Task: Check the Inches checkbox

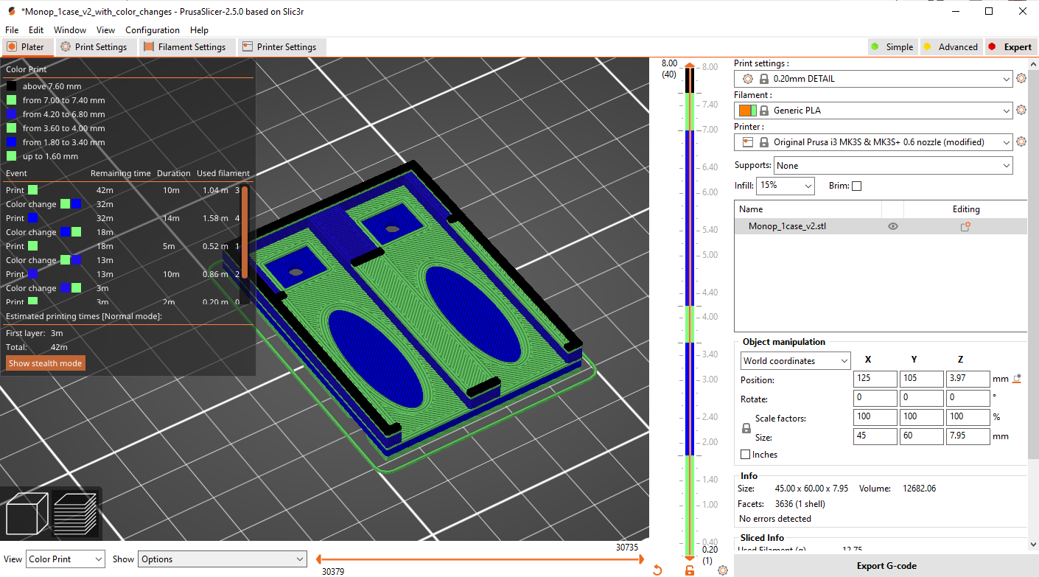Action: click(x=746, y=455)
